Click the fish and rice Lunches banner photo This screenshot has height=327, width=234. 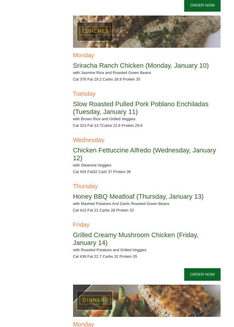point(167,32)
